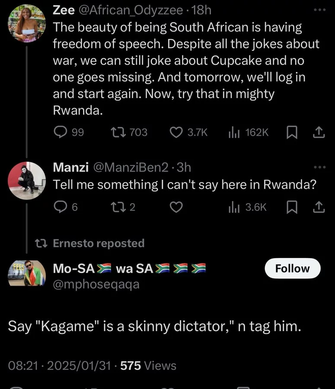Bookmark Manzi's tweet

pyautogui.click(x=292, y=207)
